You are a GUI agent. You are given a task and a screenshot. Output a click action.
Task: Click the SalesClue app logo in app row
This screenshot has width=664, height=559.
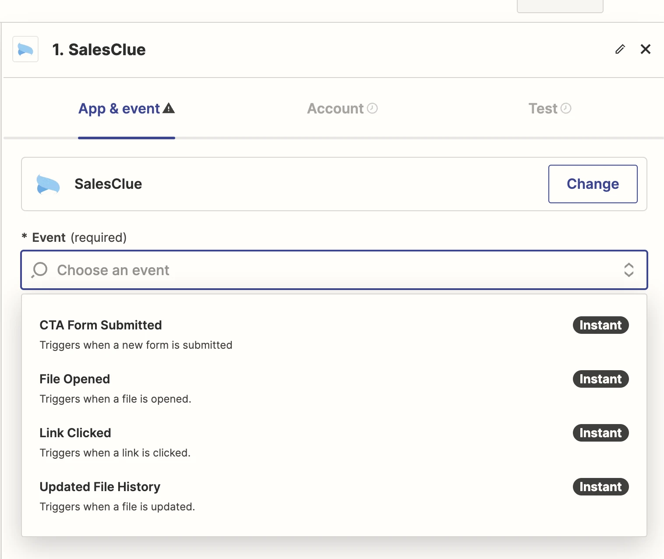(48, 184)
